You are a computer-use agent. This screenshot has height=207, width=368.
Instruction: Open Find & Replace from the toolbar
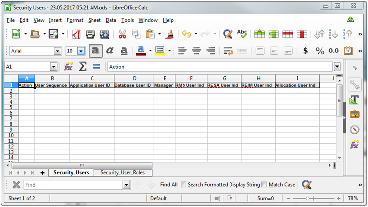228,34
